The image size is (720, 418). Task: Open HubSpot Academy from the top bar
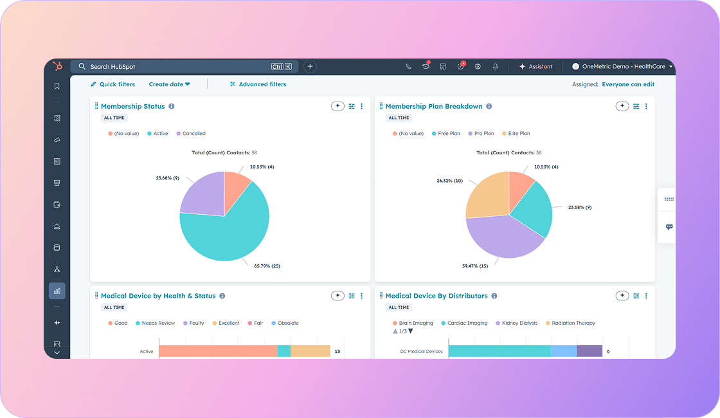426,66
